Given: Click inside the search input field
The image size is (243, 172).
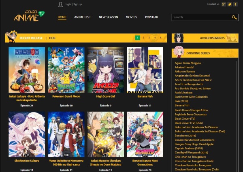Looking at the screenshot, I should pyautogui.click(x=201, y=17).
